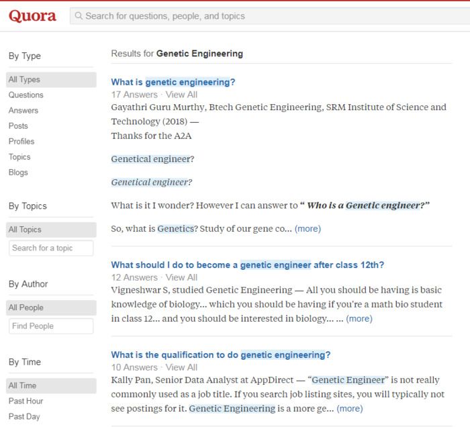Limit results to Past Day
The height and width of the screenshot is (427, 470).
tap(24, 416)
